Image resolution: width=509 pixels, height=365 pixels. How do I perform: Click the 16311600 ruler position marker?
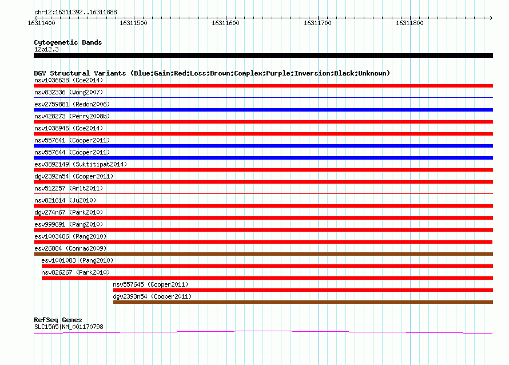click(225, 23)
